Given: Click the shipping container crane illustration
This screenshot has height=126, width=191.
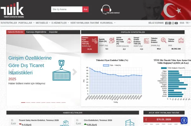Looking at the screenshot, I should [61, 70].
